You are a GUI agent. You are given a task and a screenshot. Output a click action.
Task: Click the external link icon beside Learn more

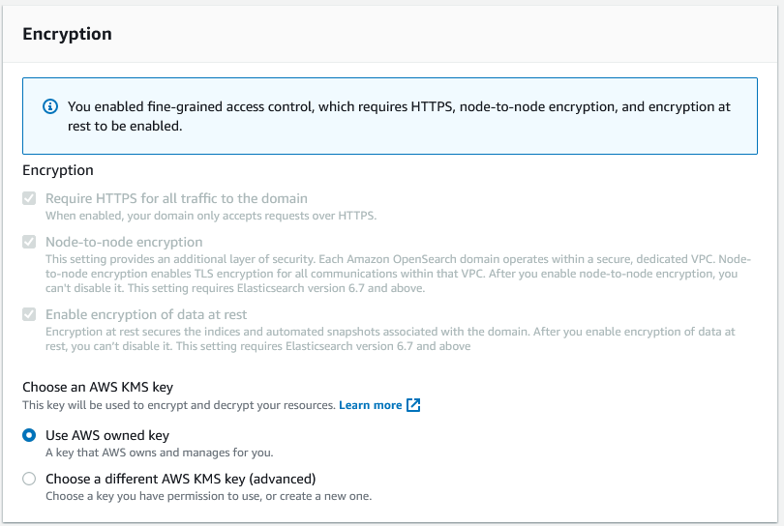tap(413, 405)
